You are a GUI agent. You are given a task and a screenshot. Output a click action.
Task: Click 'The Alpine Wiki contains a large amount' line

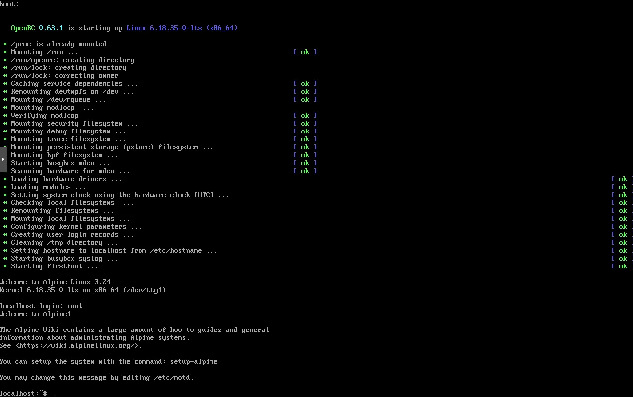(x=135, y=330)
